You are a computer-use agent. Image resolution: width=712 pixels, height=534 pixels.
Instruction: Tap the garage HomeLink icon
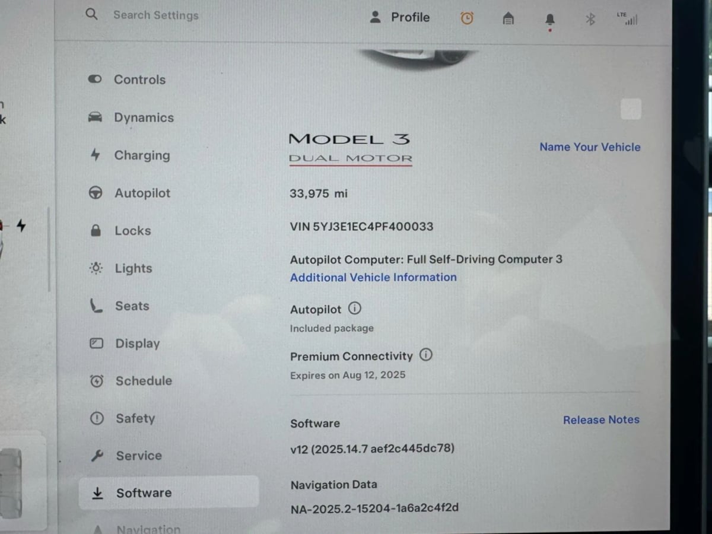[x=508, y=19]
